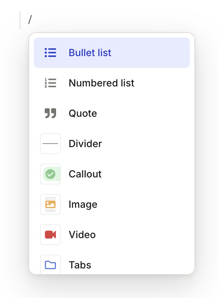Click the gray vertical bar left of the slash
The height and width of the screenshot is (298, 219).
pyautogui.click(x=20, y=20)
